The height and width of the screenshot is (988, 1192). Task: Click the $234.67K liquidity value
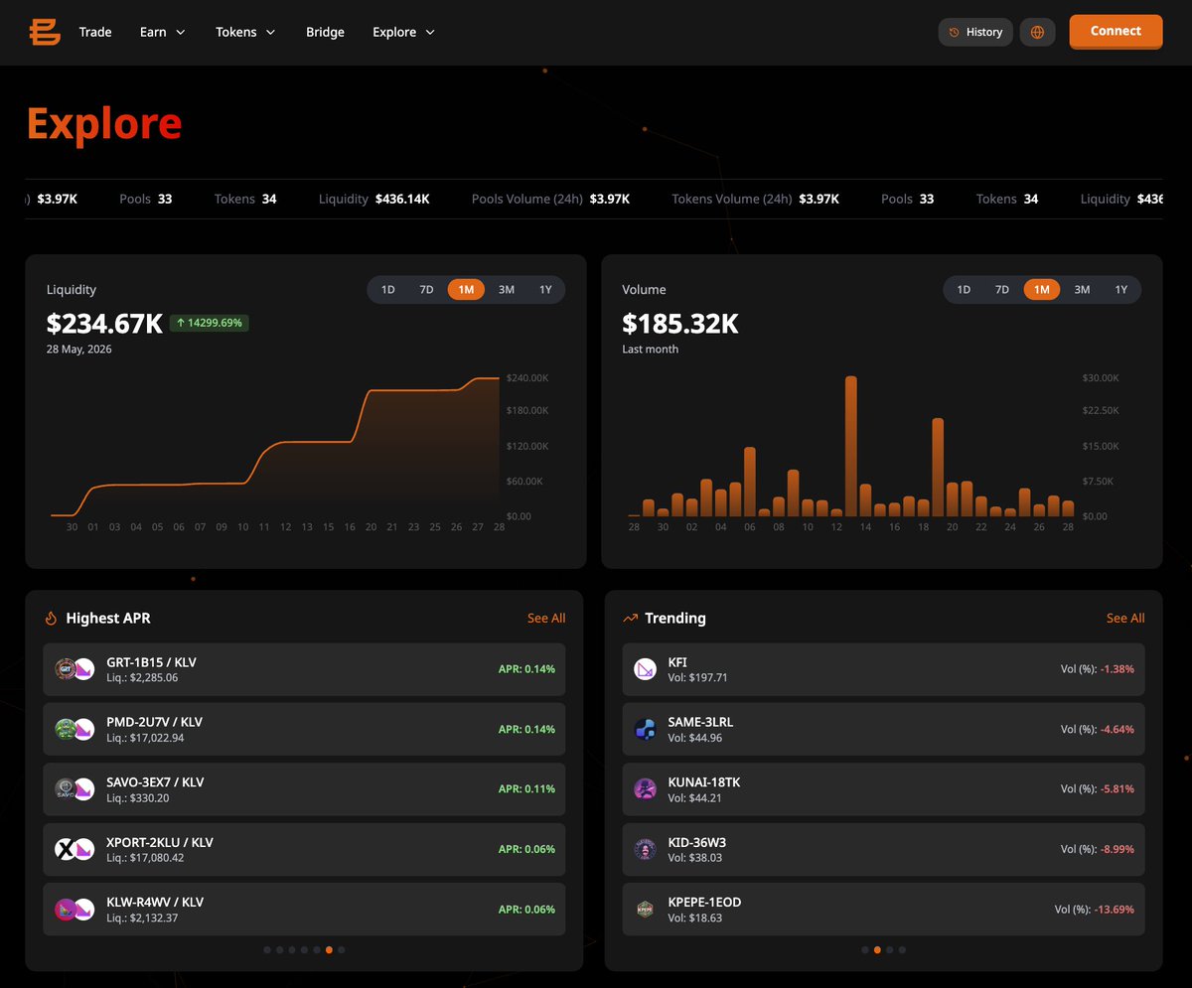coord(104,324)
